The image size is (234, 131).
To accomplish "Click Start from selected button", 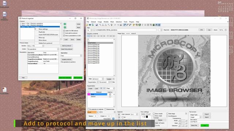I will [65, 78].
